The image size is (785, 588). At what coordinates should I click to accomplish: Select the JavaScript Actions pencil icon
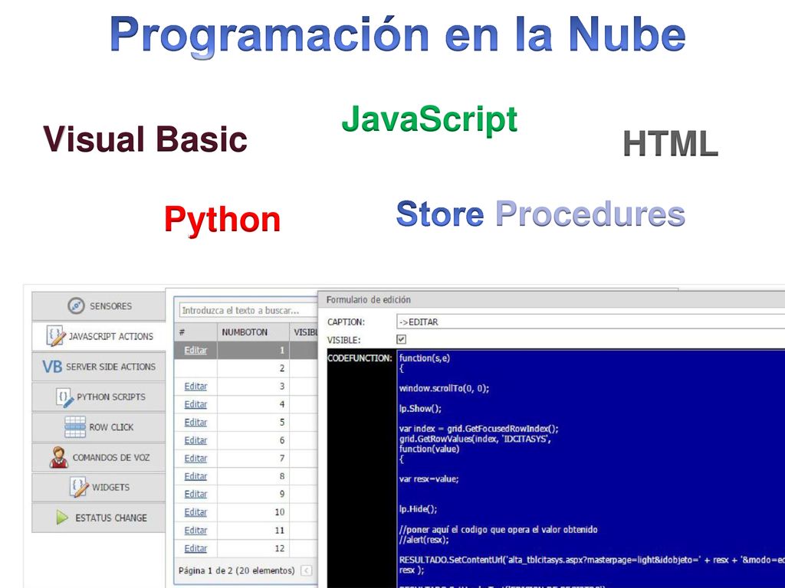[55, 336]
